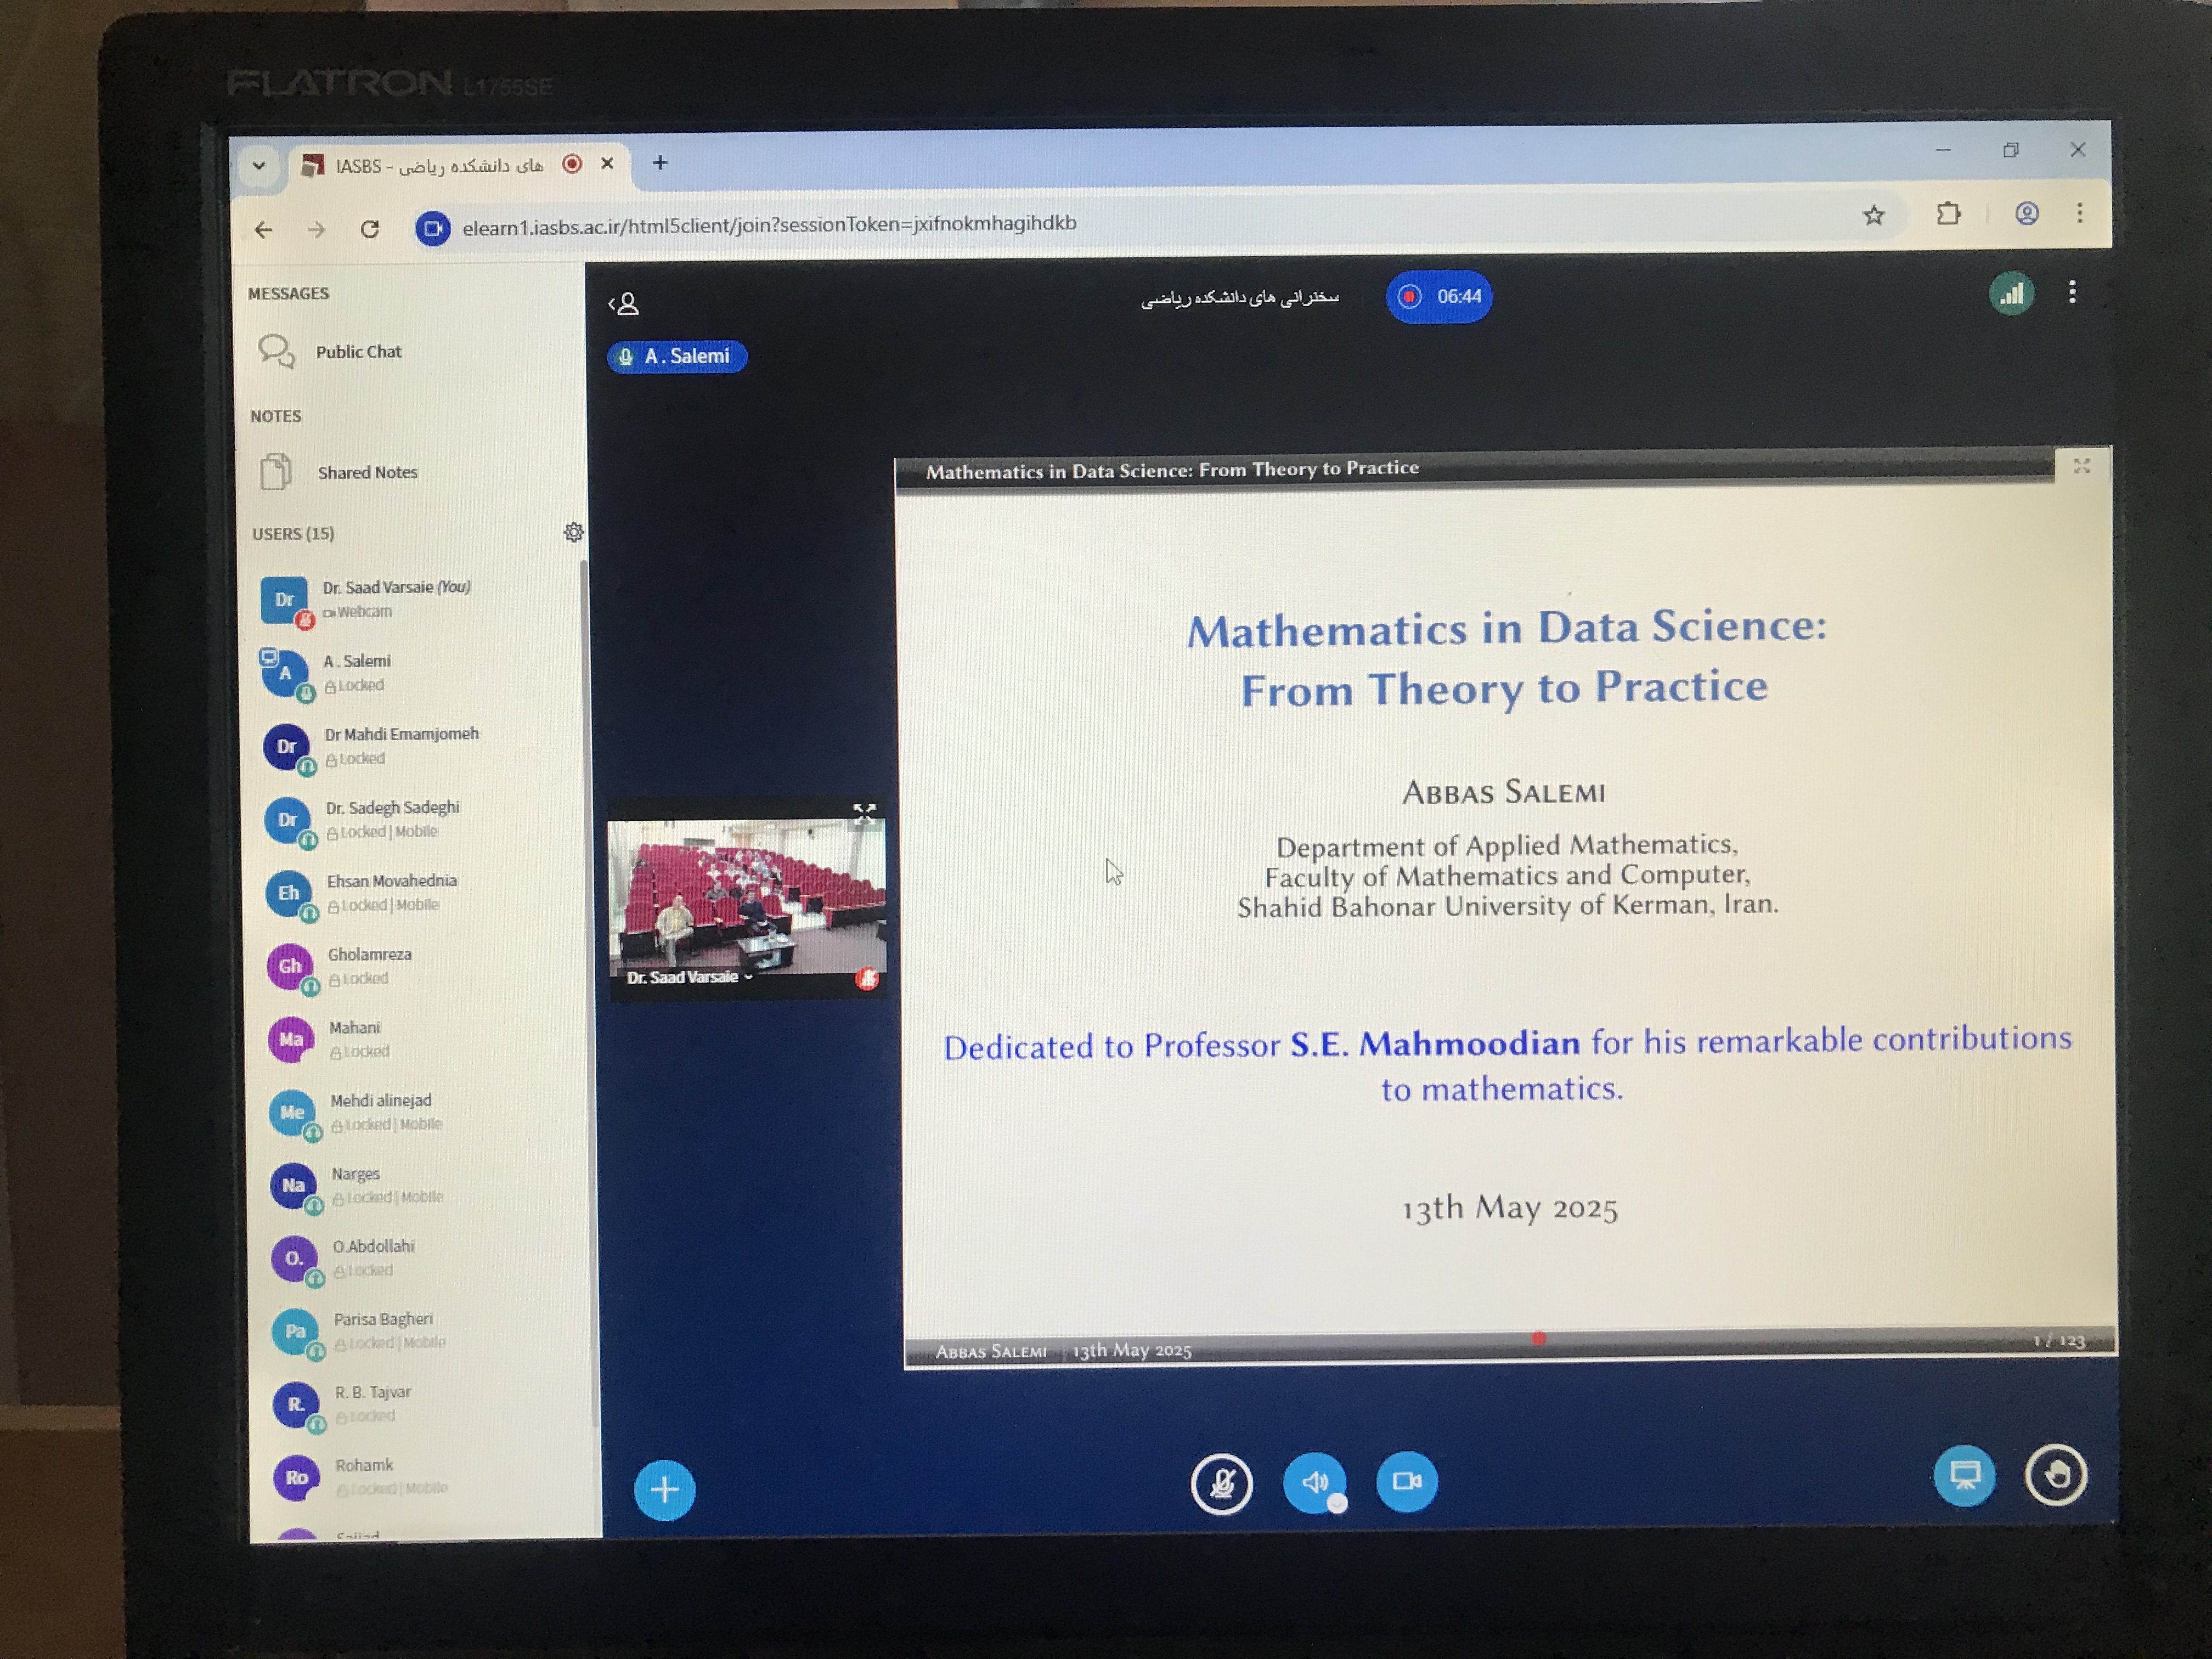Make the presentation fullscreen
This screenshot has width=2212, height=1659.
pyautogui.click(x=2081, y=466)
